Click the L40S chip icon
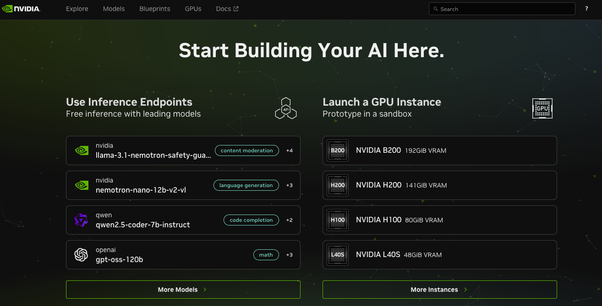This screenshot has width=602, height=306. [338, 255]
